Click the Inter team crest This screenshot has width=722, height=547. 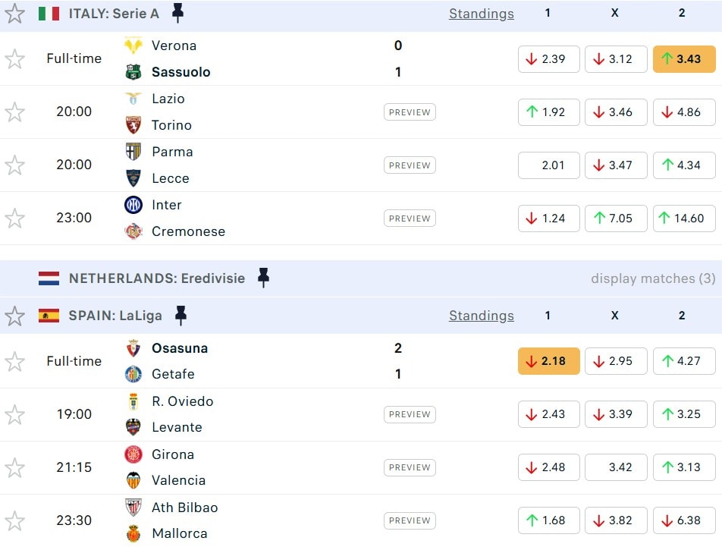[x=133, y=205]
